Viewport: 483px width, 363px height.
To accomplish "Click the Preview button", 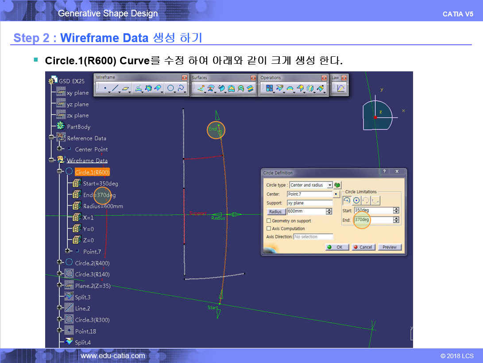I will [x=390, y=247].
